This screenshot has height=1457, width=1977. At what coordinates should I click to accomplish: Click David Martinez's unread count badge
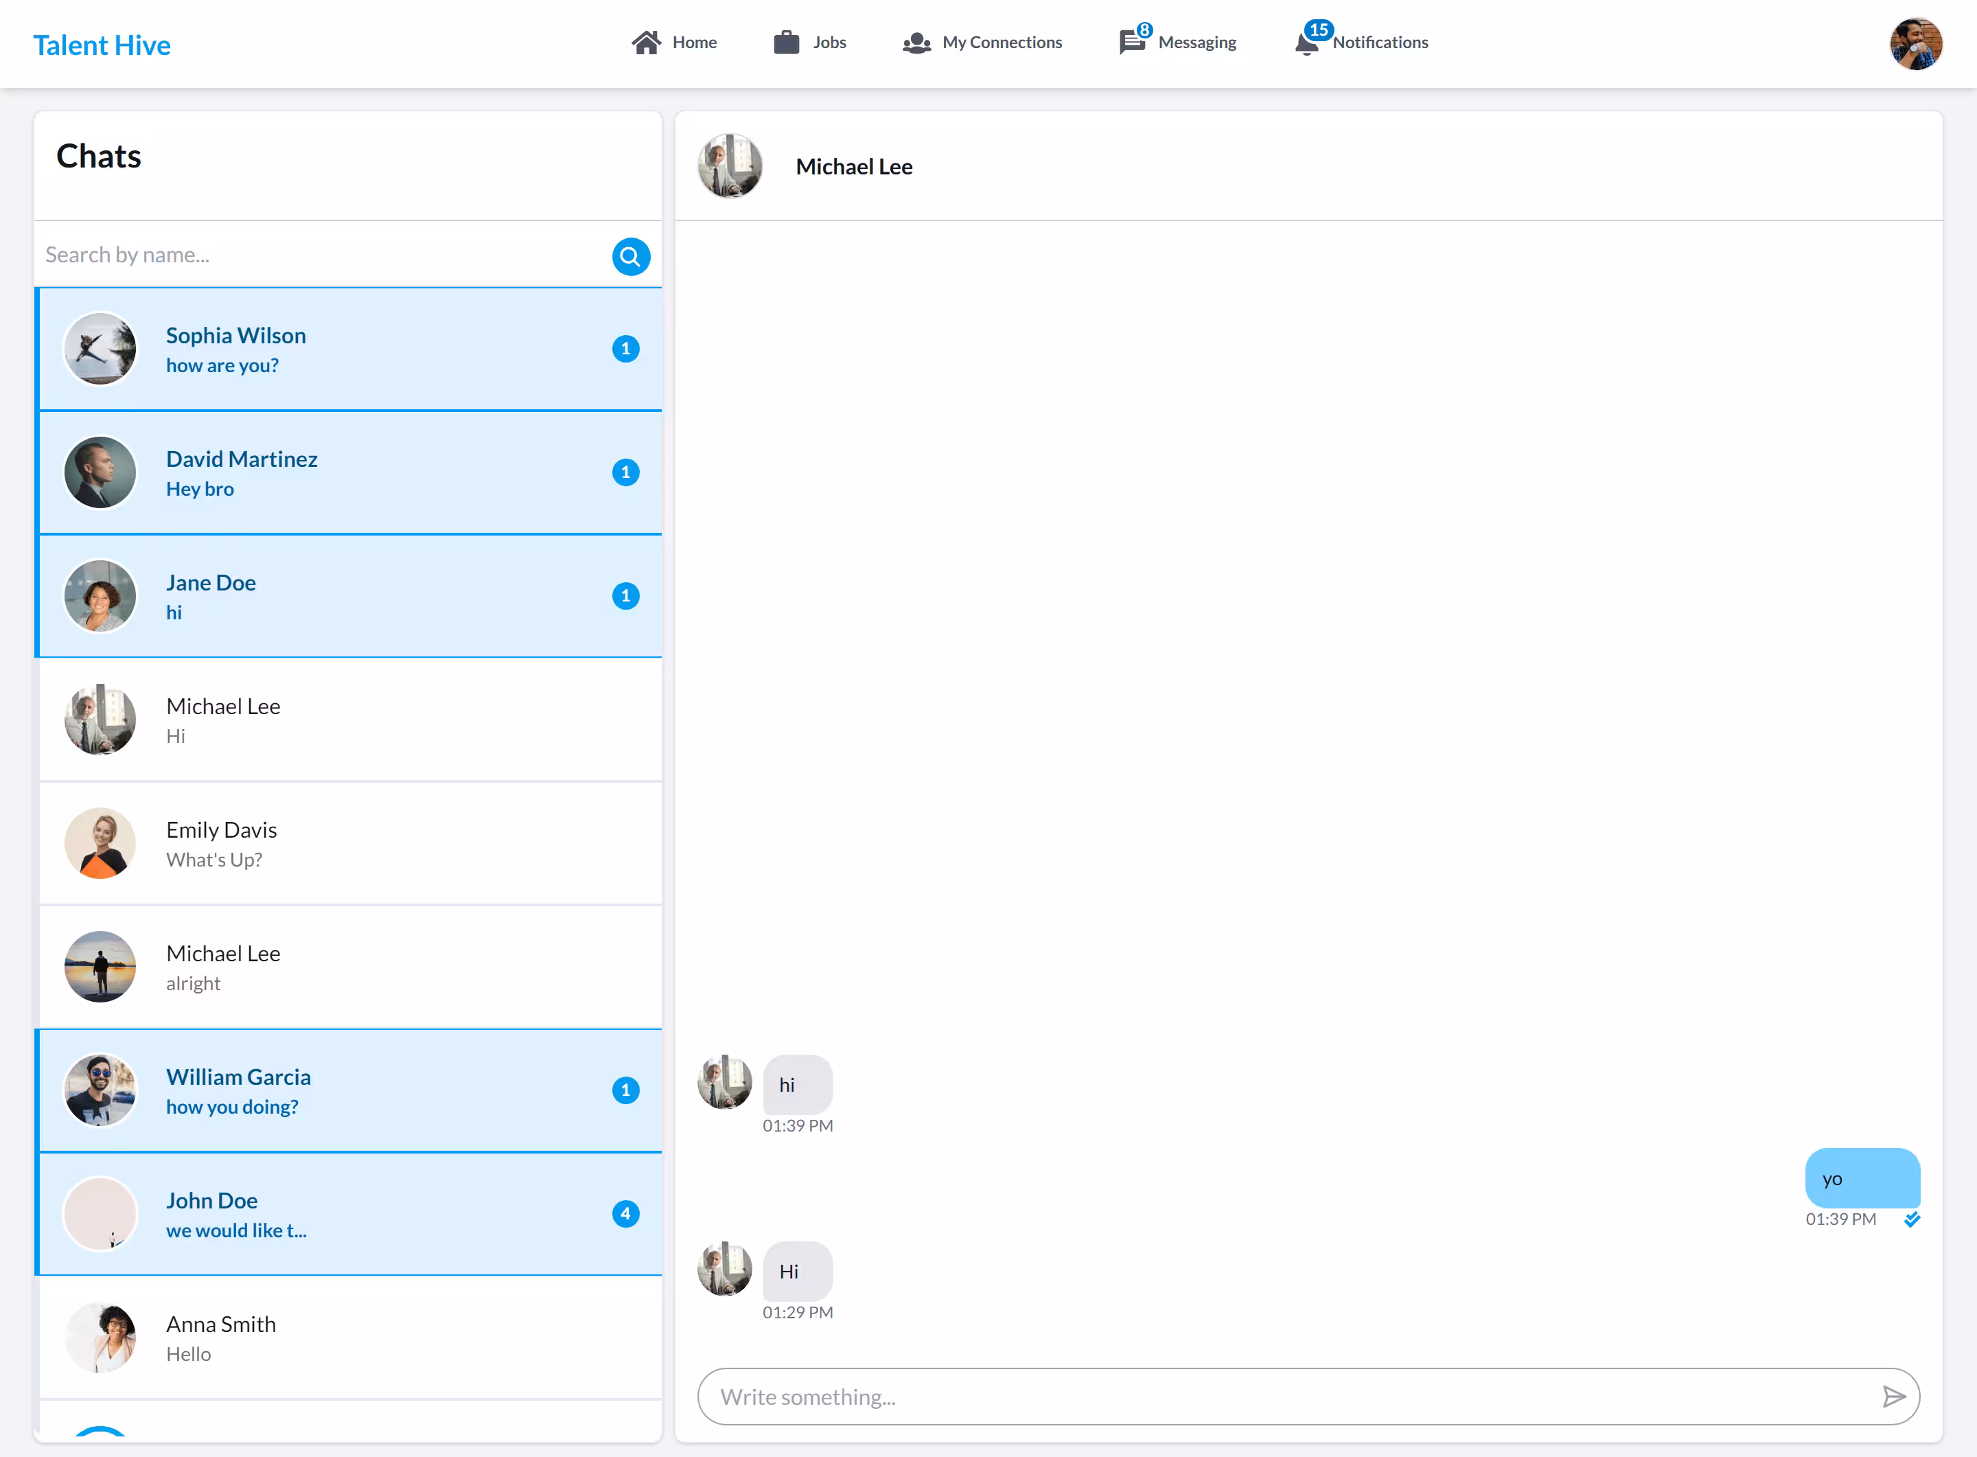625,472
